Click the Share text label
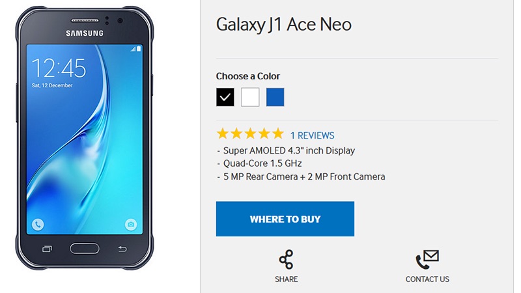 pos(286,279)
